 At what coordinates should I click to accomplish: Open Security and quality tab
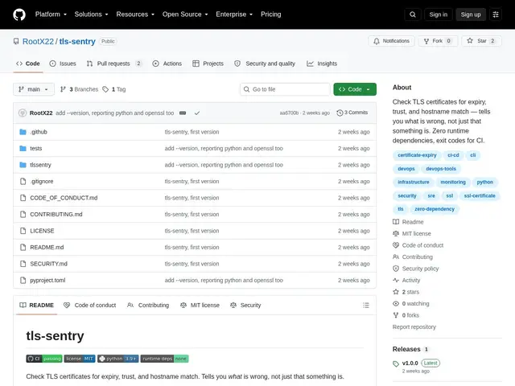coord(265,64)
